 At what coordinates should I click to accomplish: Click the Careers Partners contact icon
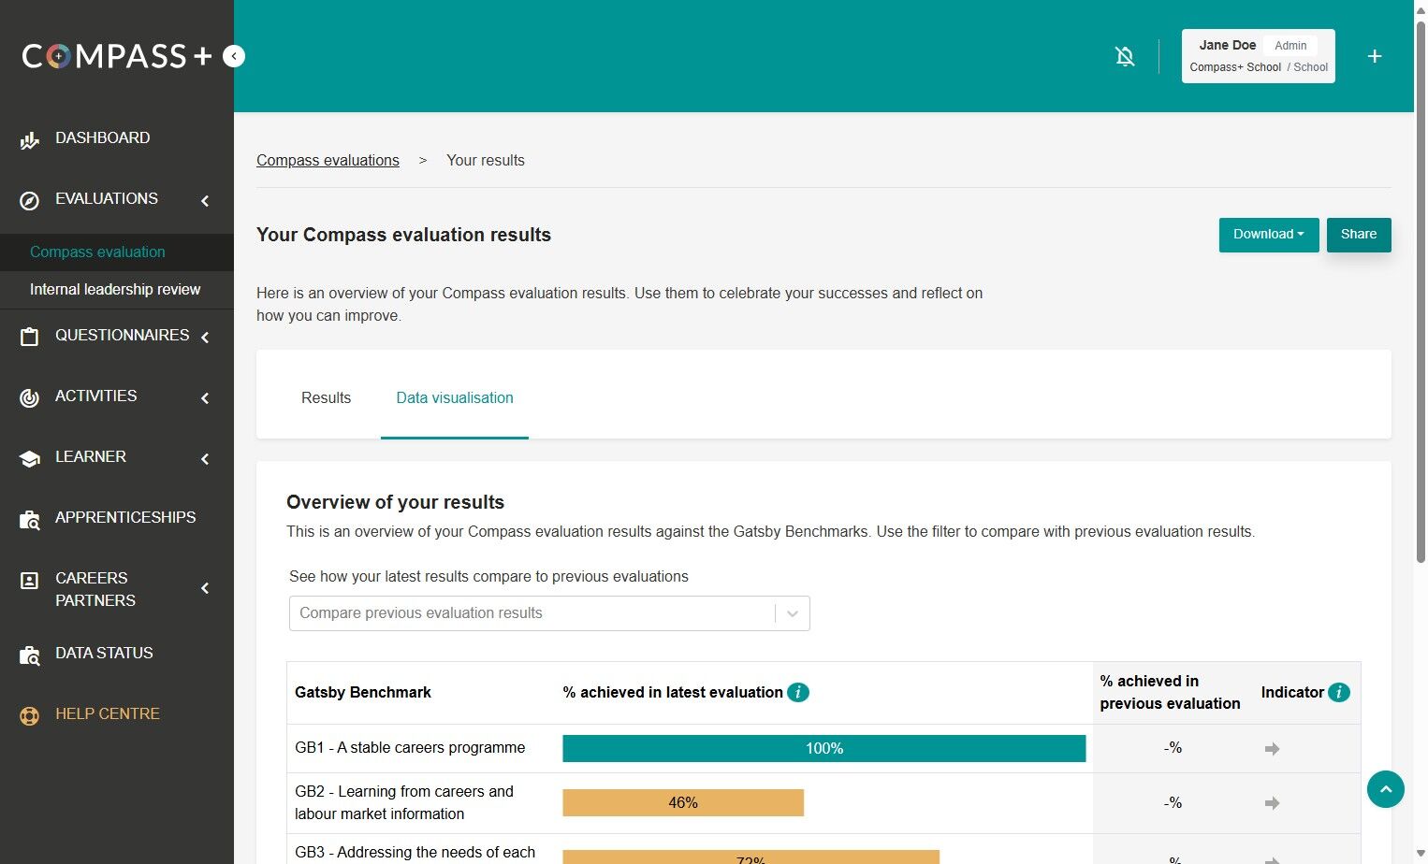point(30,581)
